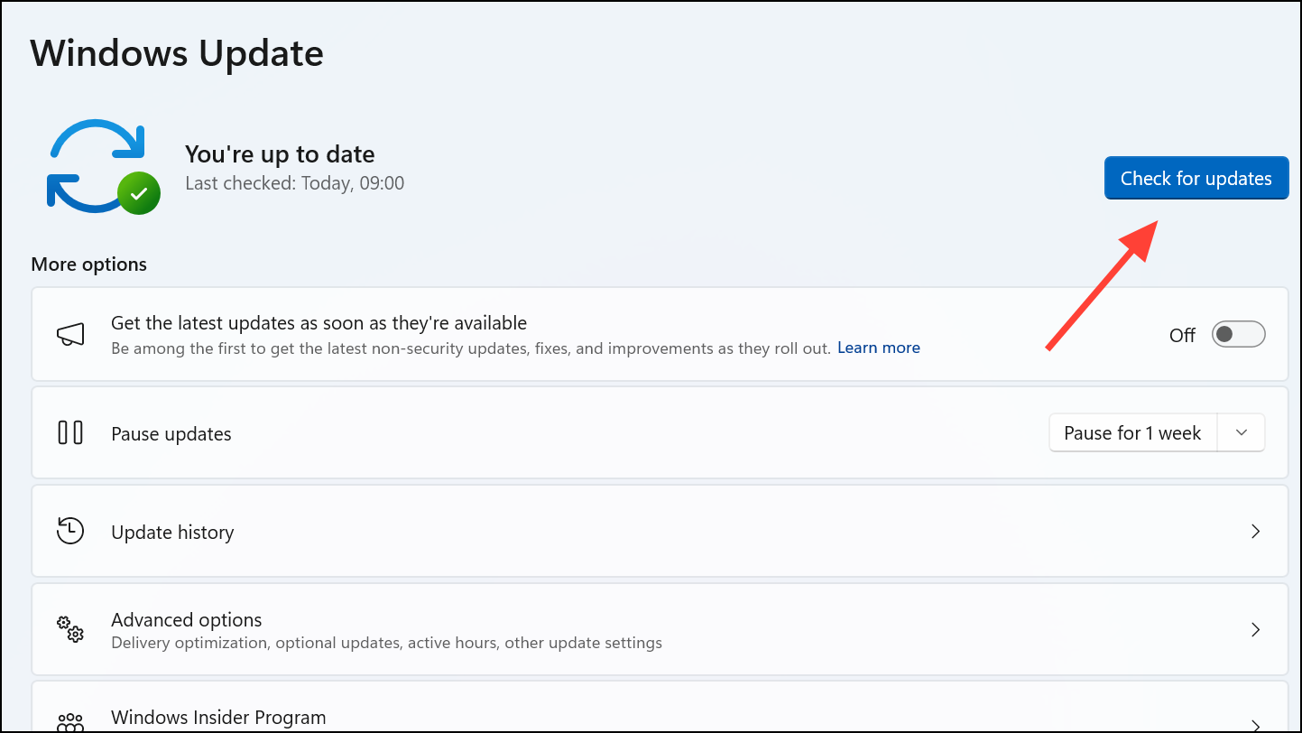Screen dimensions: 1302x733
Task: Click the blue Windows Update sync arrows icon
Action: 95,165
